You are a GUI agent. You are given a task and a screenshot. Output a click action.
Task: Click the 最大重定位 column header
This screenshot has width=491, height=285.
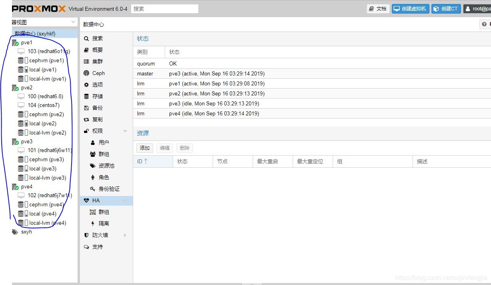click(x=313, y=162)
